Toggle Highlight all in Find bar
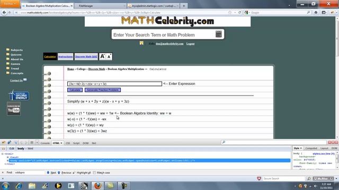 pos(82,173)
